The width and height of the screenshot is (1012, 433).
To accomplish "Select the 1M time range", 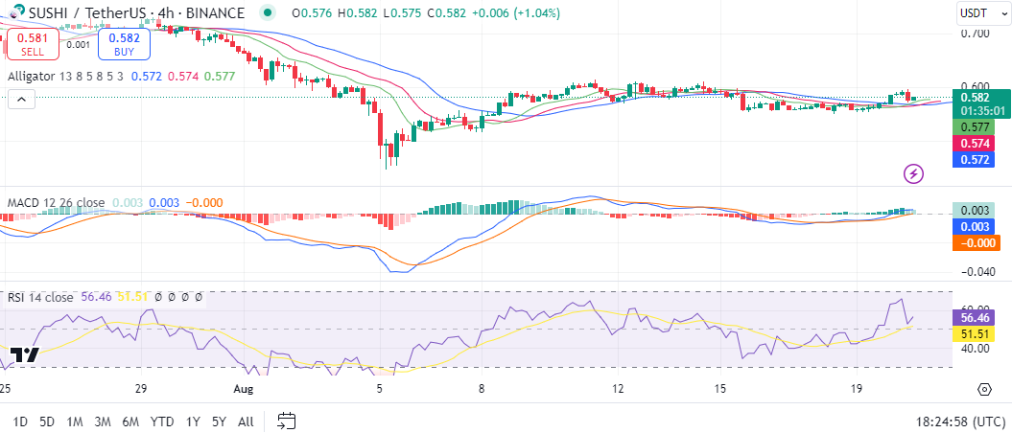I will click(74, 422).
